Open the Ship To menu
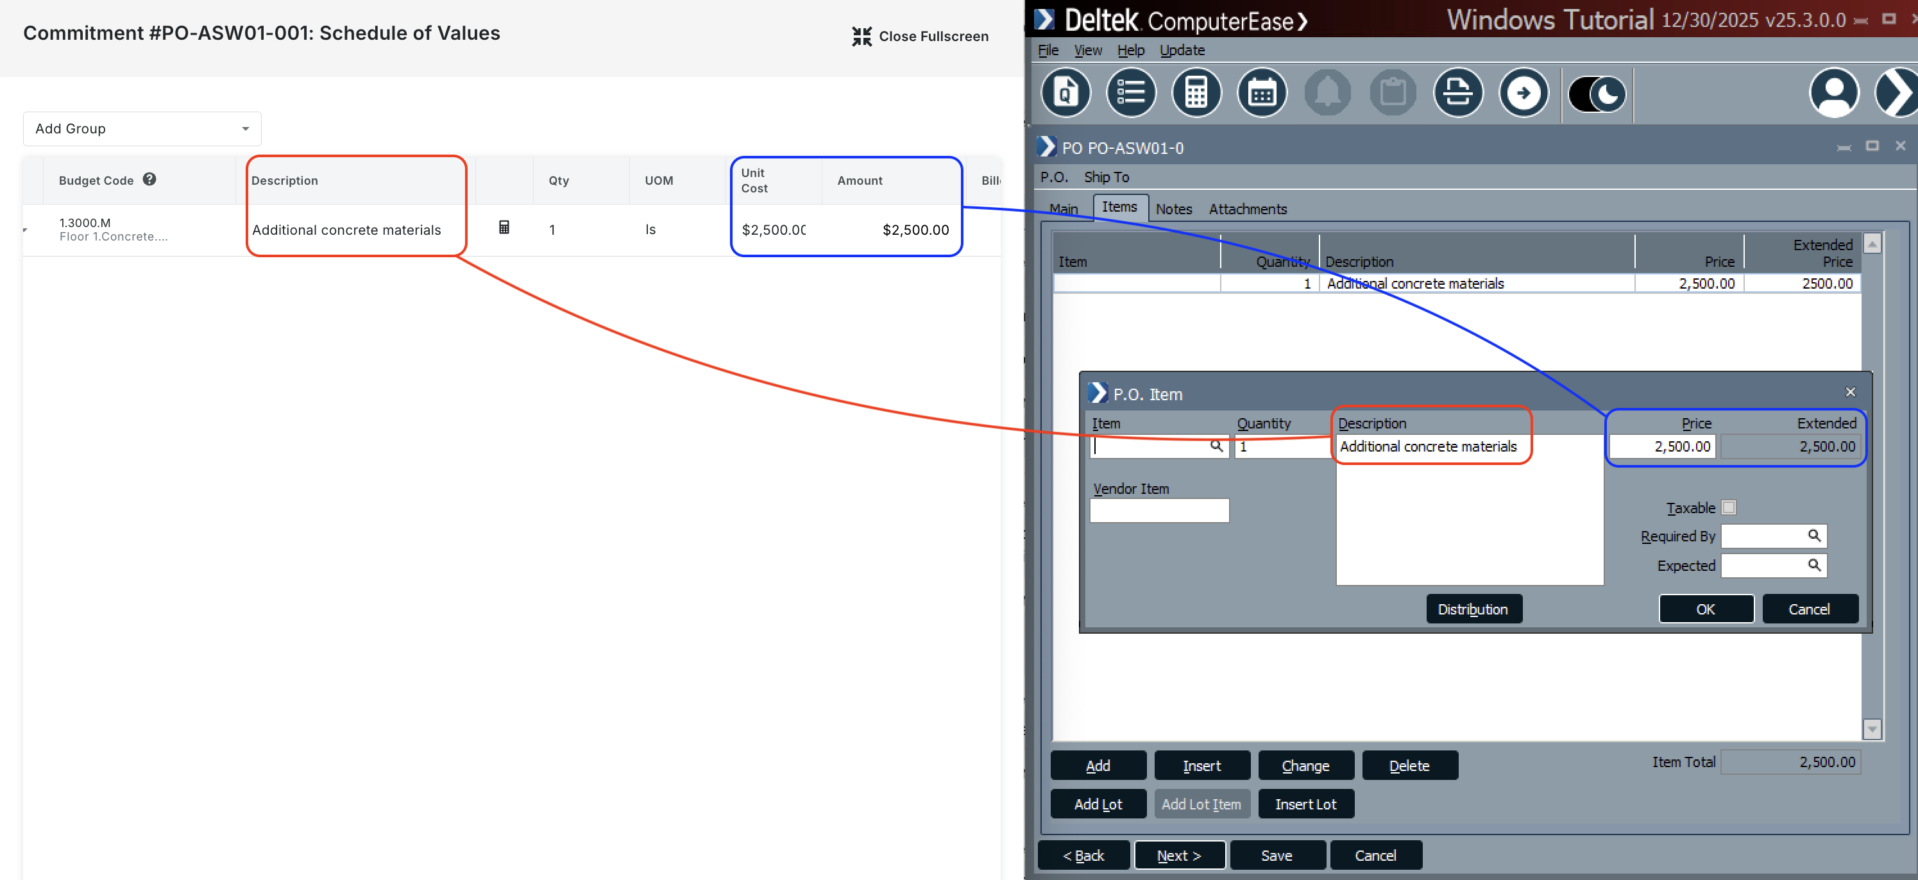 (x=1107, y=177)
